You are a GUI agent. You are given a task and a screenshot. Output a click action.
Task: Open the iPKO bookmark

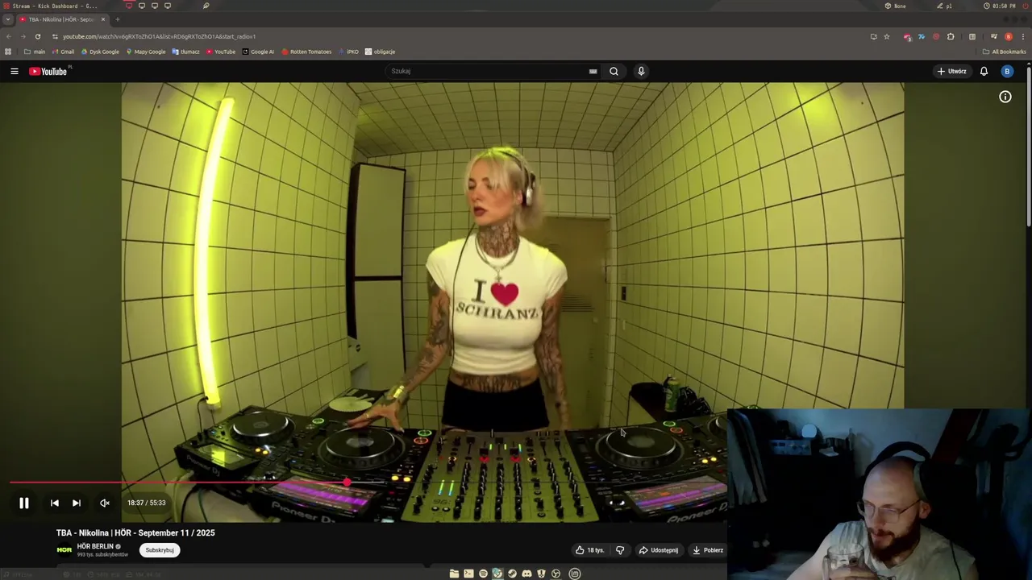(x=348, y=52)
